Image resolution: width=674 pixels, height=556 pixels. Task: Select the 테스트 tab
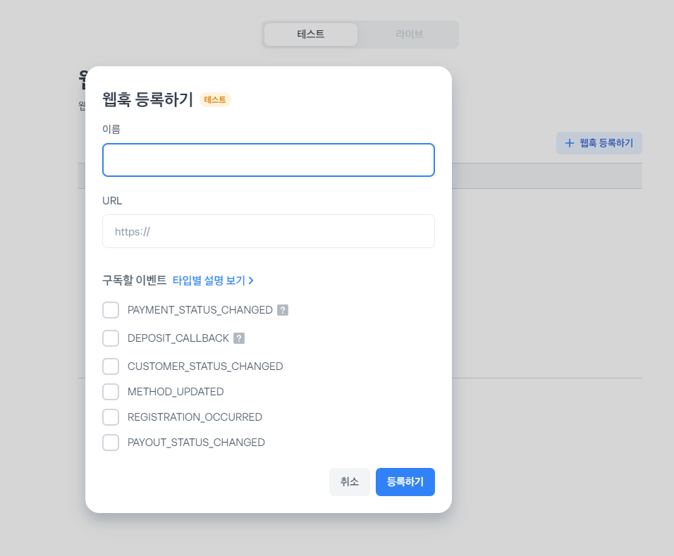click(310, 34)
